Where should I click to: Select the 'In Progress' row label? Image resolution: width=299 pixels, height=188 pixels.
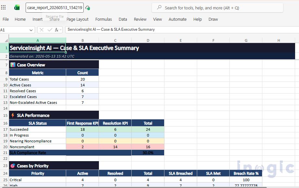pyautogui.click(x=38, y=135)
